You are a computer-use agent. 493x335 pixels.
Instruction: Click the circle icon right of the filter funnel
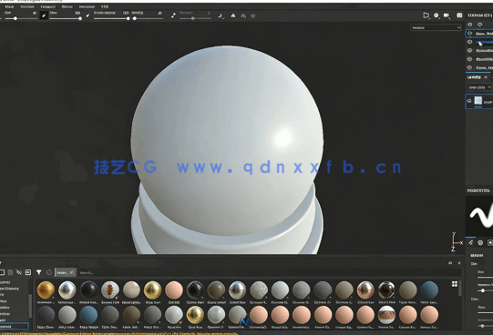point(48,272)
